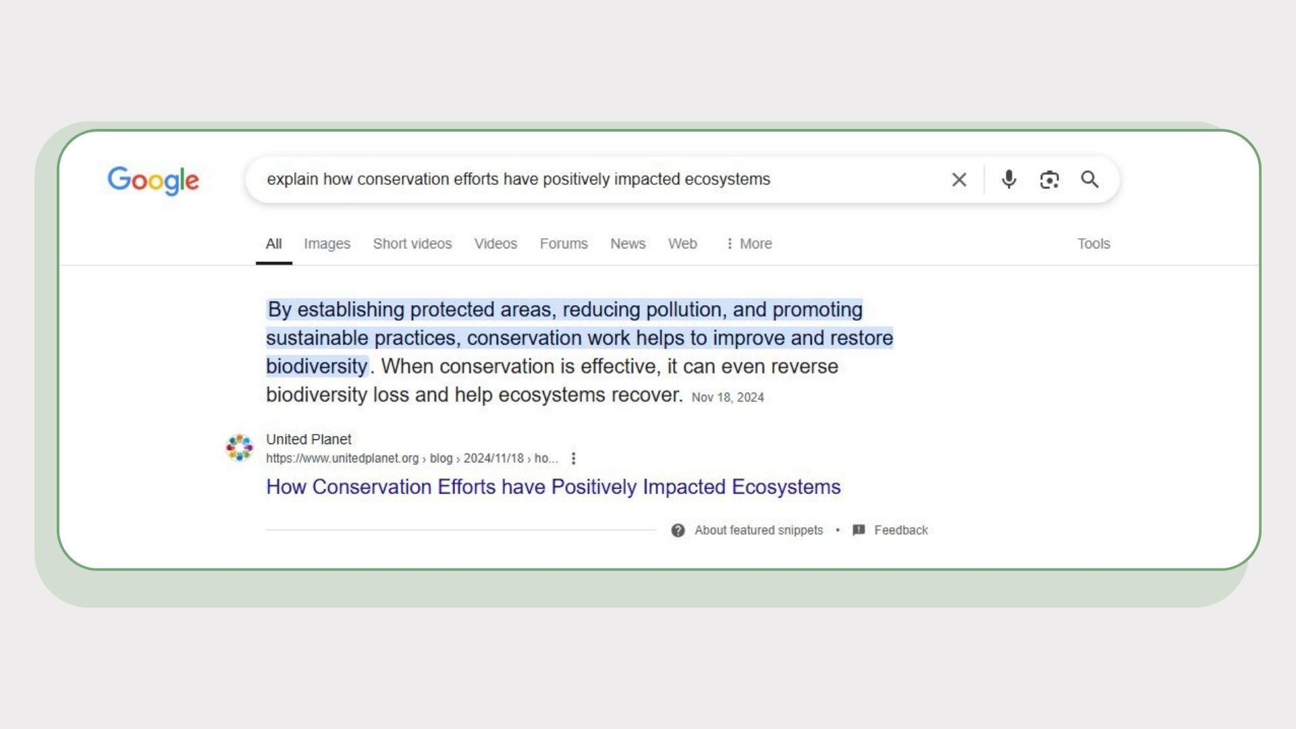Switch to the Short videos tab

(412, 244)
